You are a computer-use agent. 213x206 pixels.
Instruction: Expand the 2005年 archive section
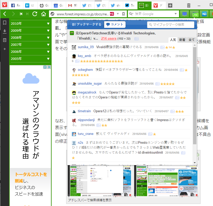(30, 59)
